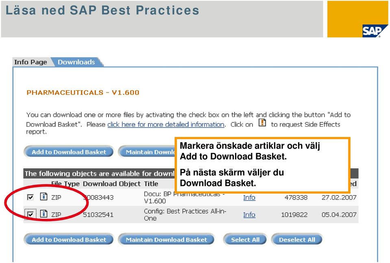390x263 pixels.
Task: Click the Side Effects report icon
Action: coord(262,122)
